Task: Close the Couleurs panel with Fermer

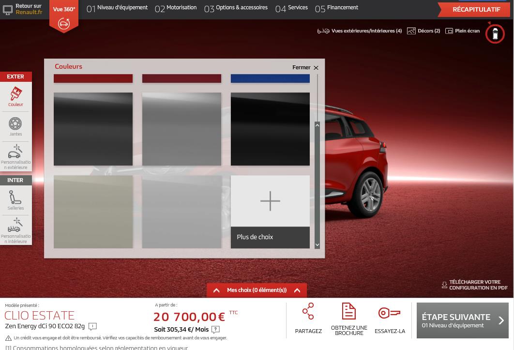Action: [x=305, y=68]
